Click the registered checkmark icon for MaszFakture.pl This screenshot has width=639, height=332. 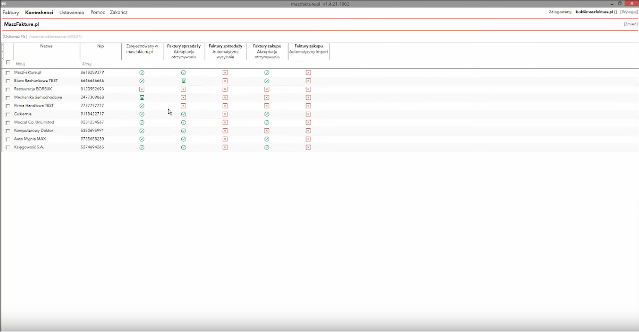(x=142, y=73)
